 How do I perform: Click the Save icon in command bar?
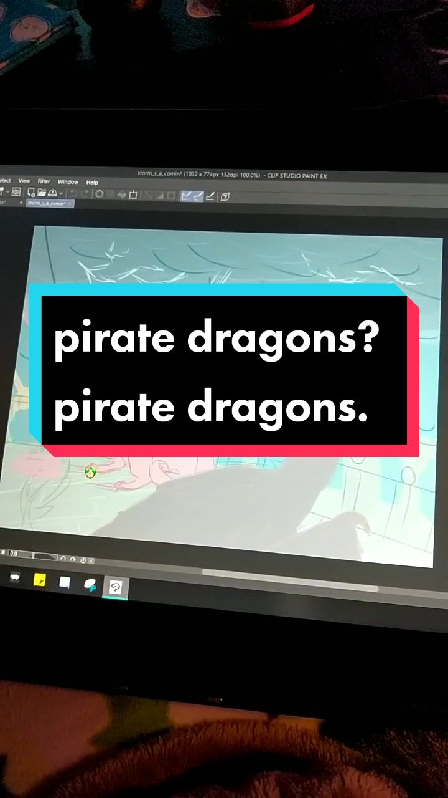[52, 193]
